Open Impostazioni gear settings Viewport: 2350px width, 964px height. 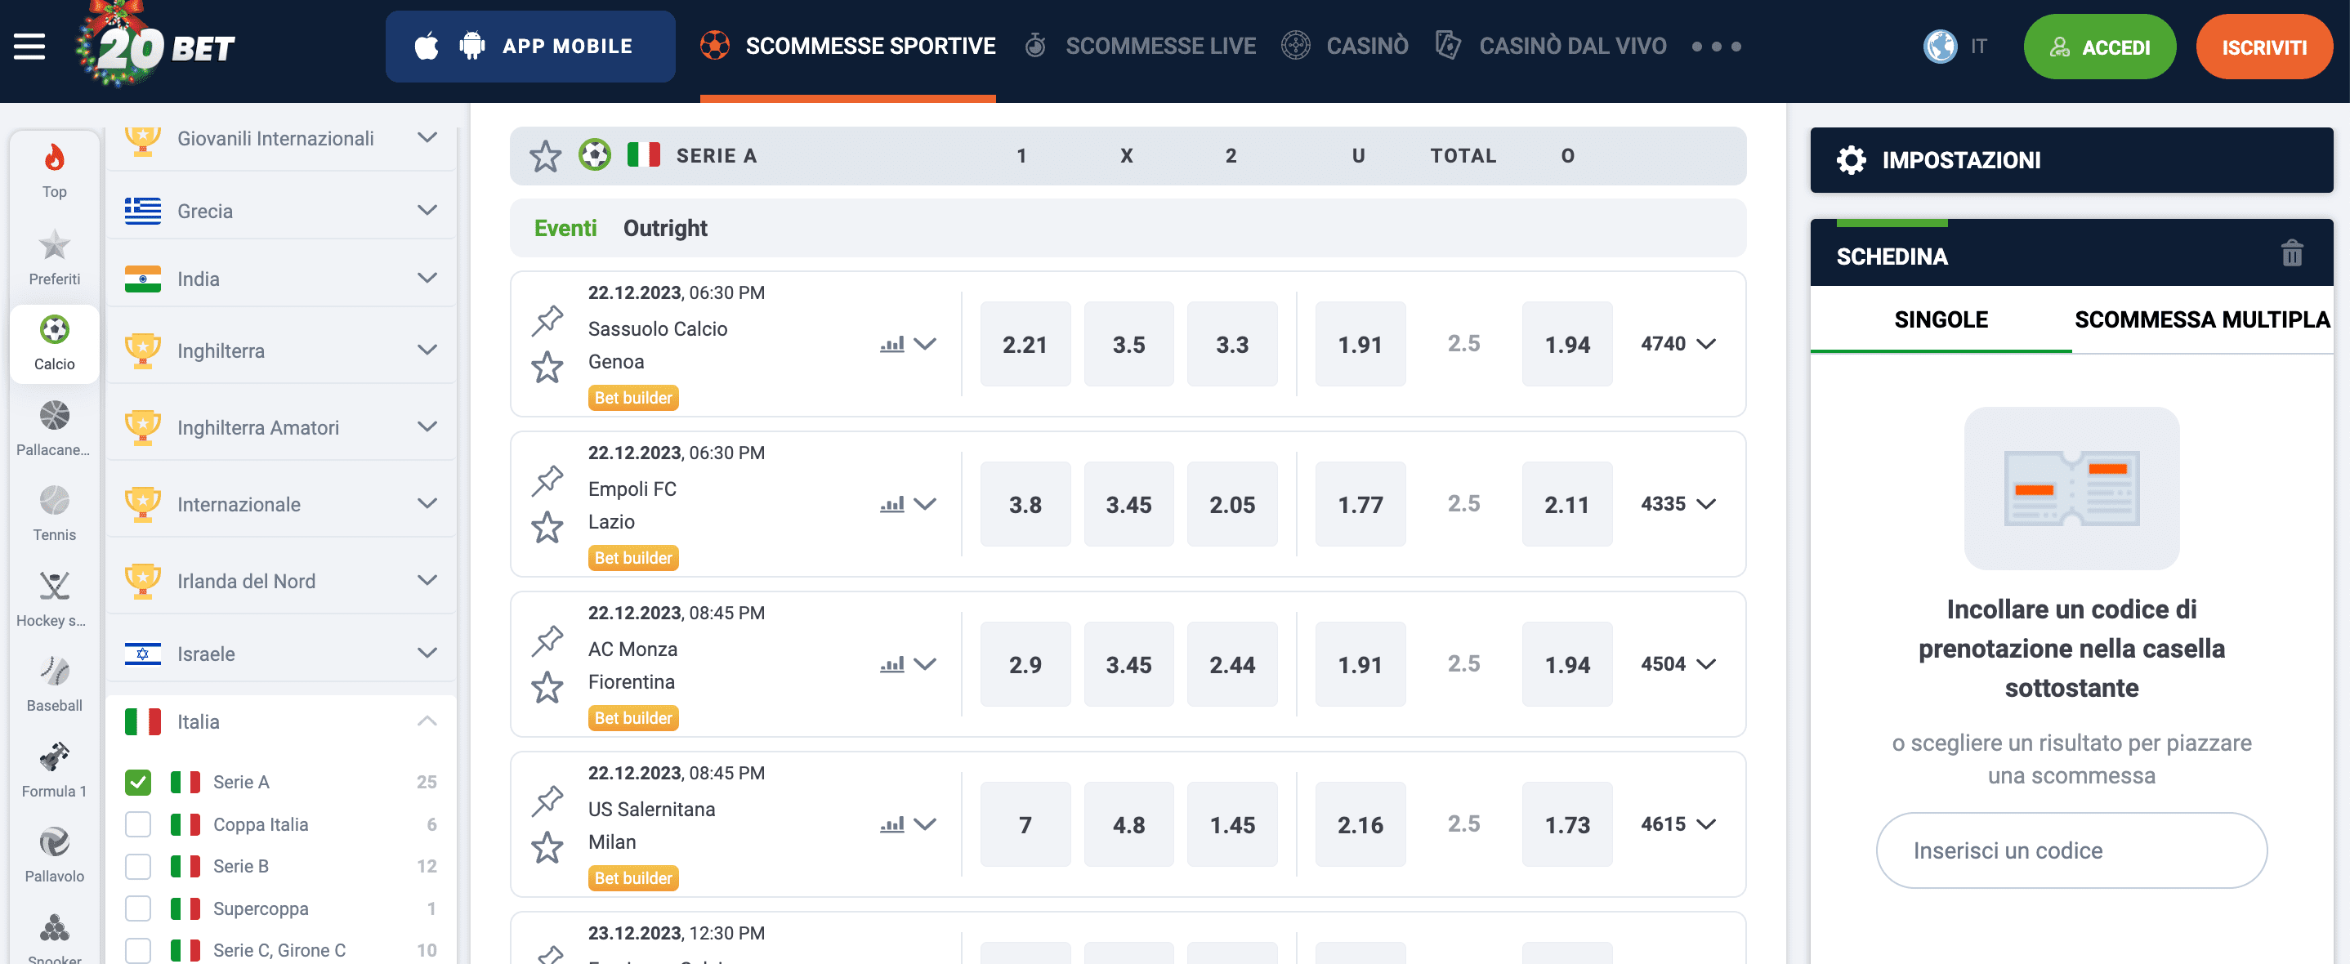pyautogui.click(x=1851, y=159)
